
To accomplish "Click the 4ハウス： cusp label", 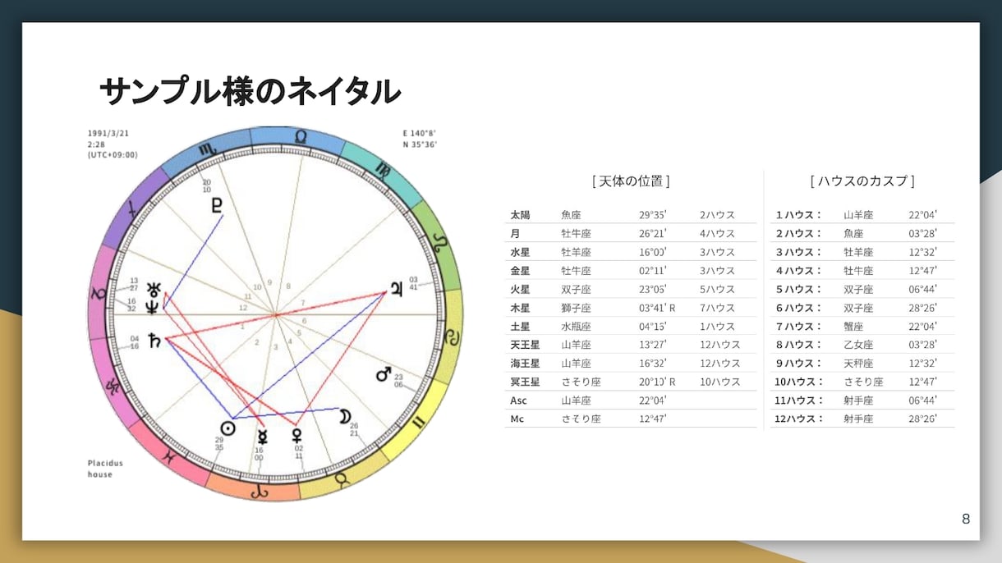I will coord(799,271).
